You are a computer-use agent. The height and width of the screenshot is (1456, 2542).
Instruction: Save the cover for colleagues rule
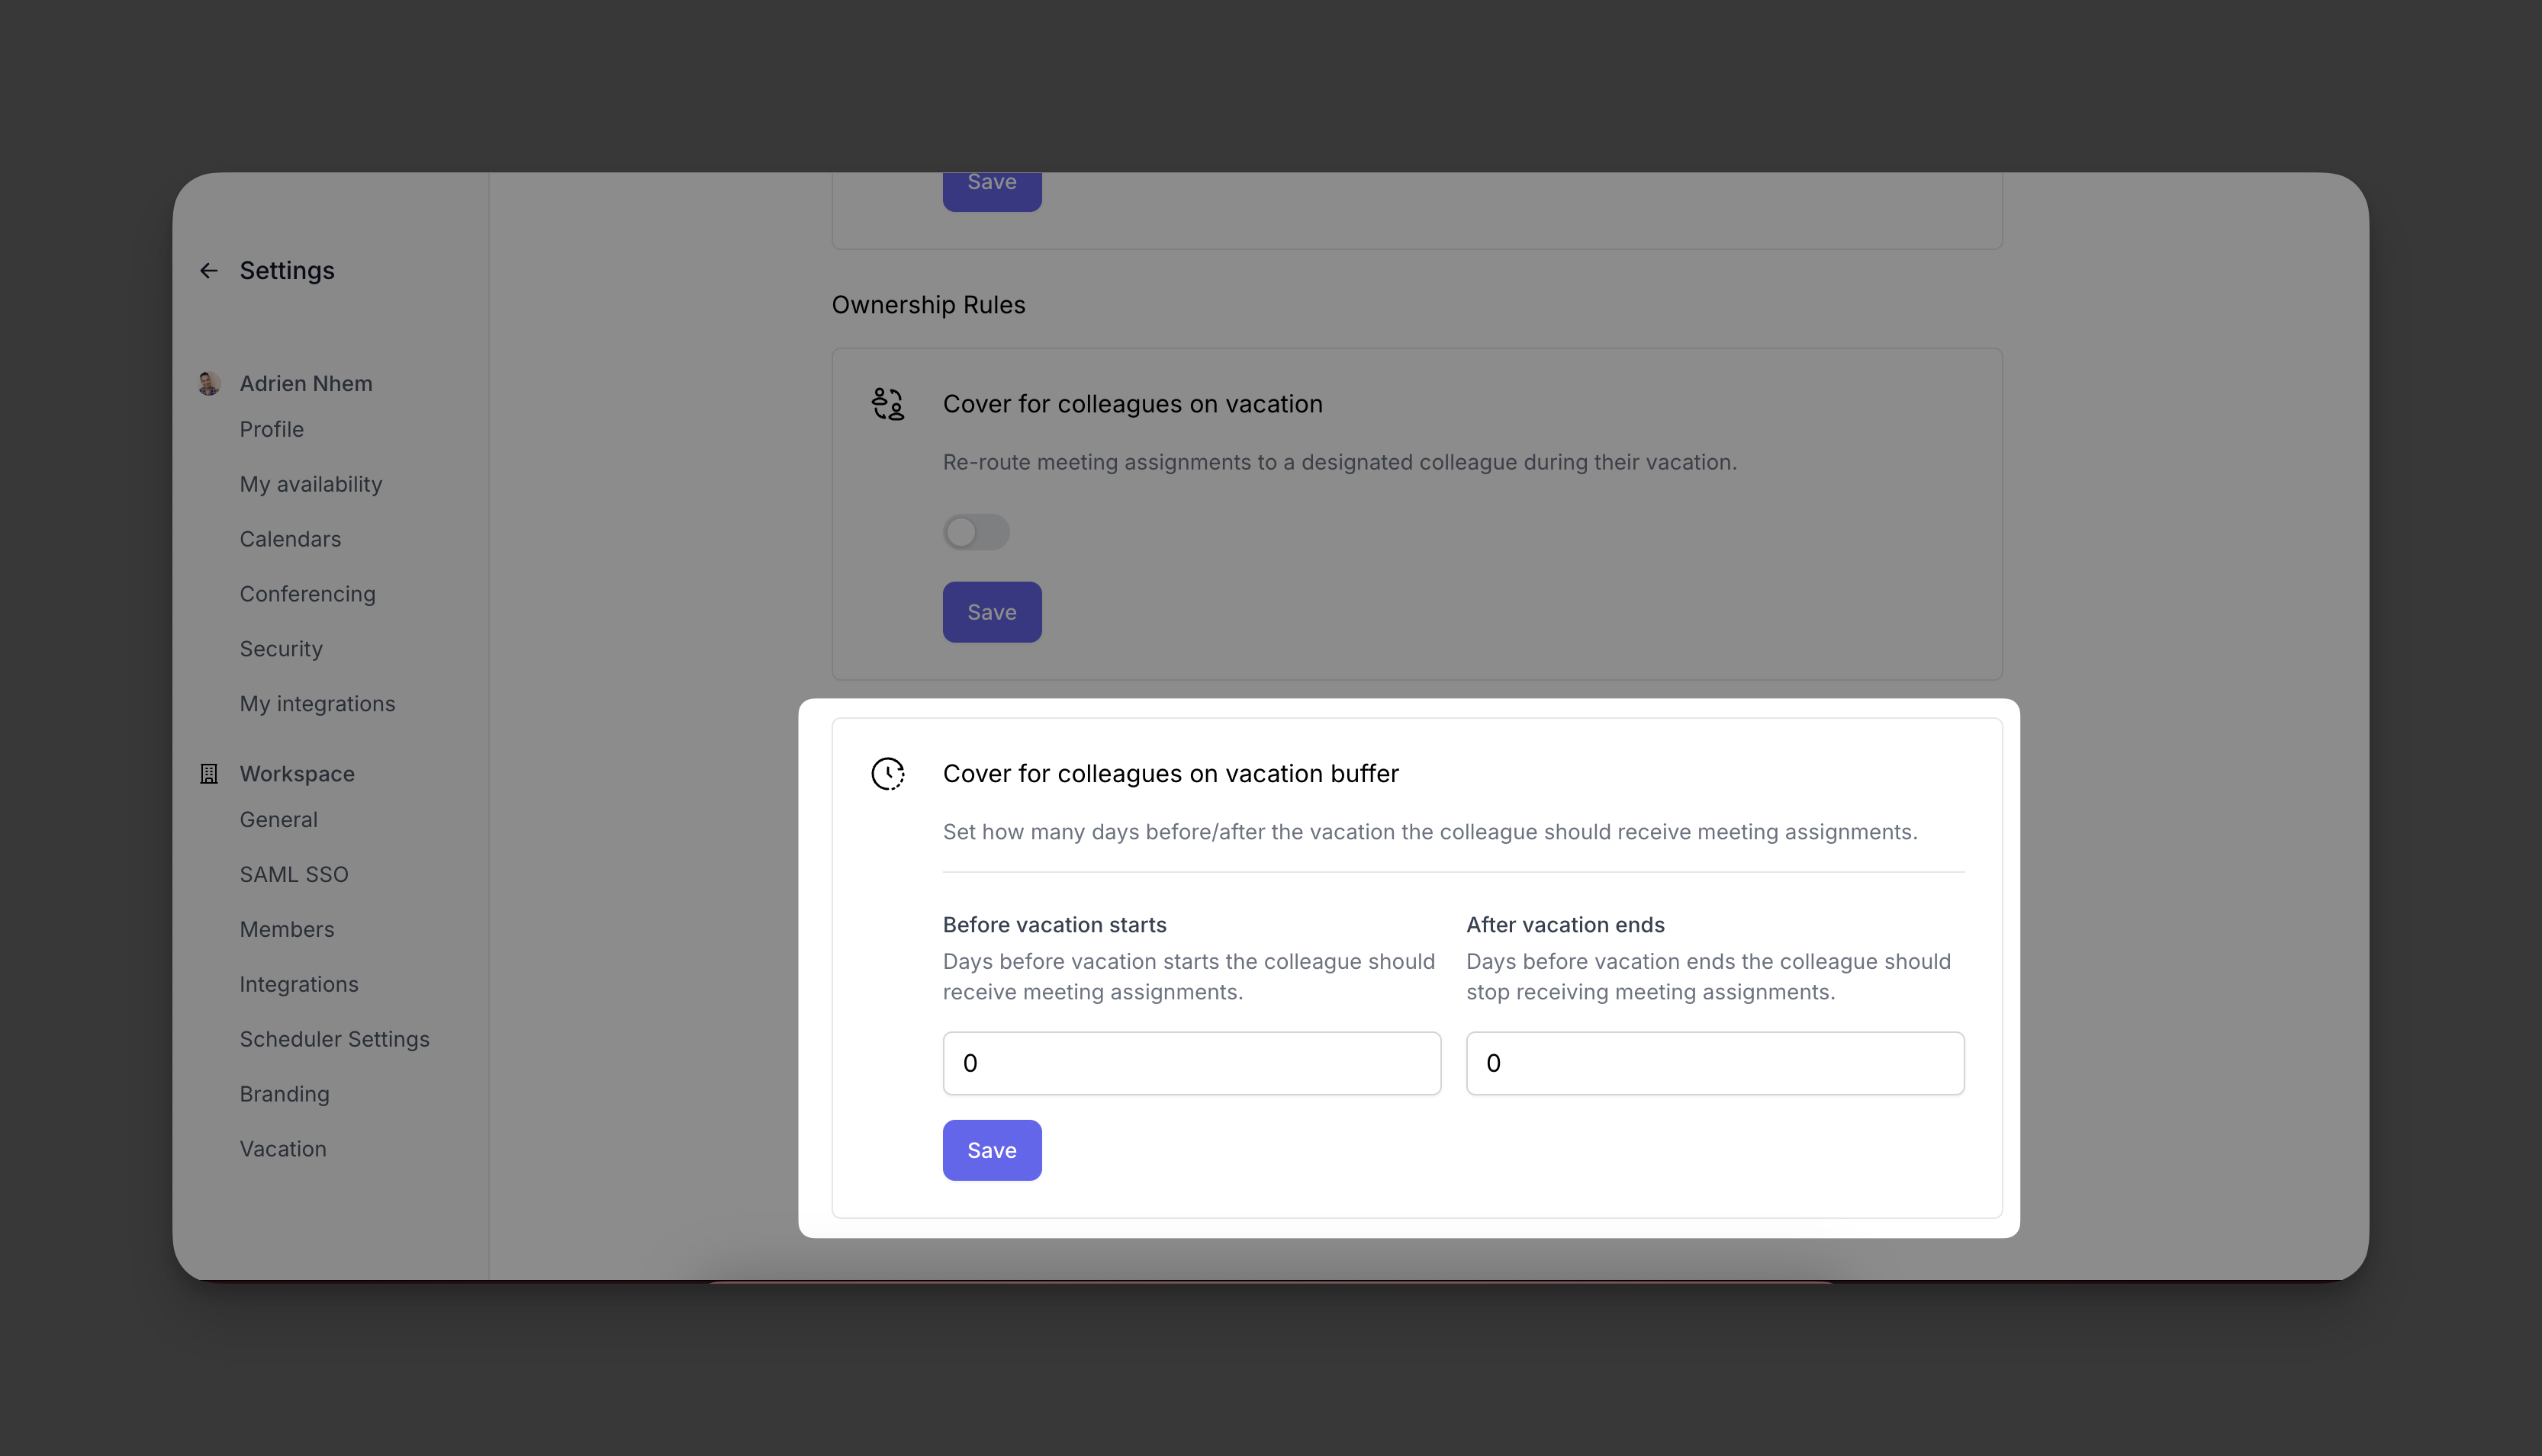click(991, 612)
